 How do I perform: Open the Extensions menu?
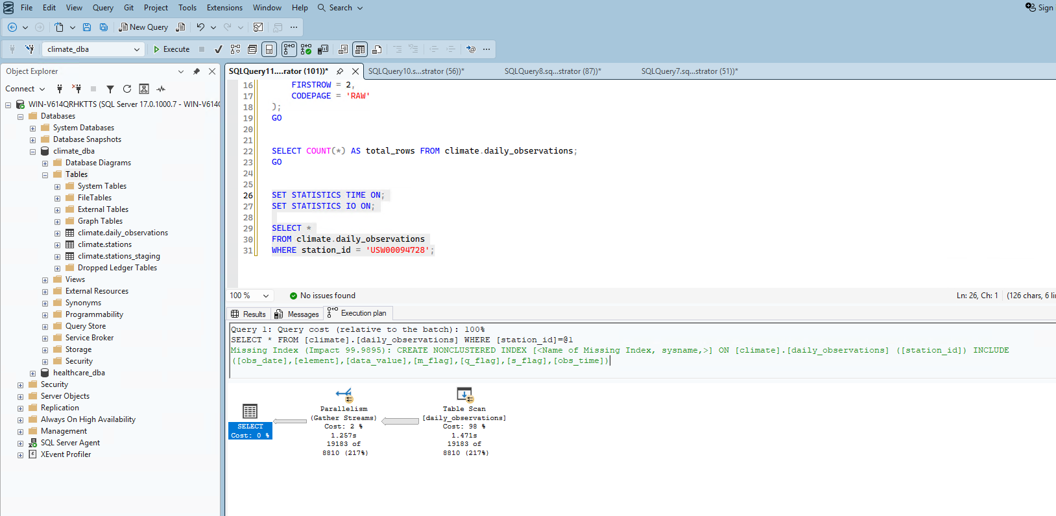224,8
